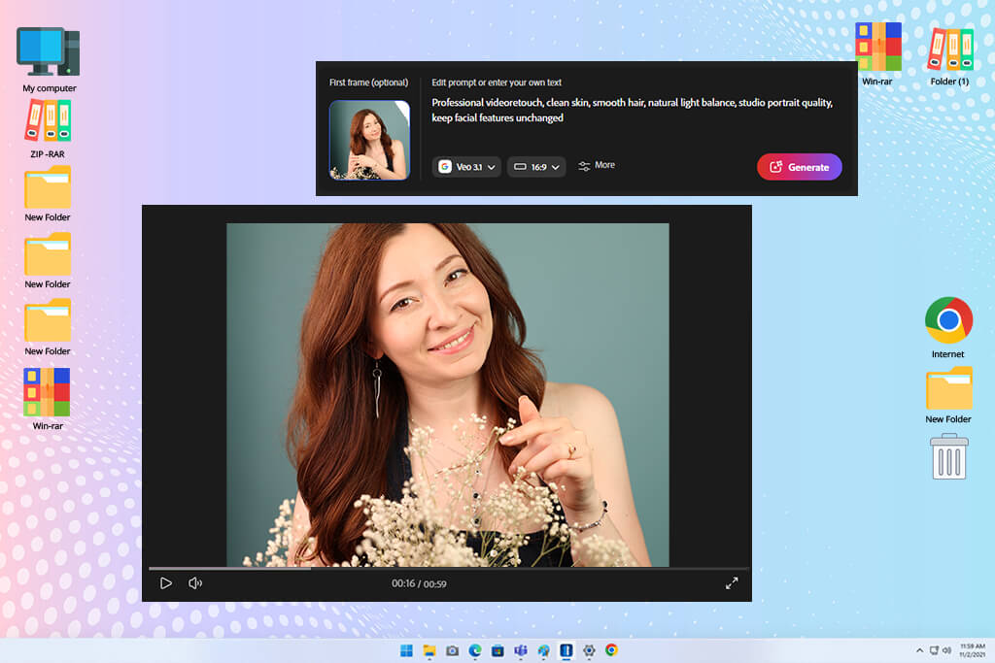The image size is (995, 663).
Task: Open the taskbar clock and date
Action: [972, 650]
